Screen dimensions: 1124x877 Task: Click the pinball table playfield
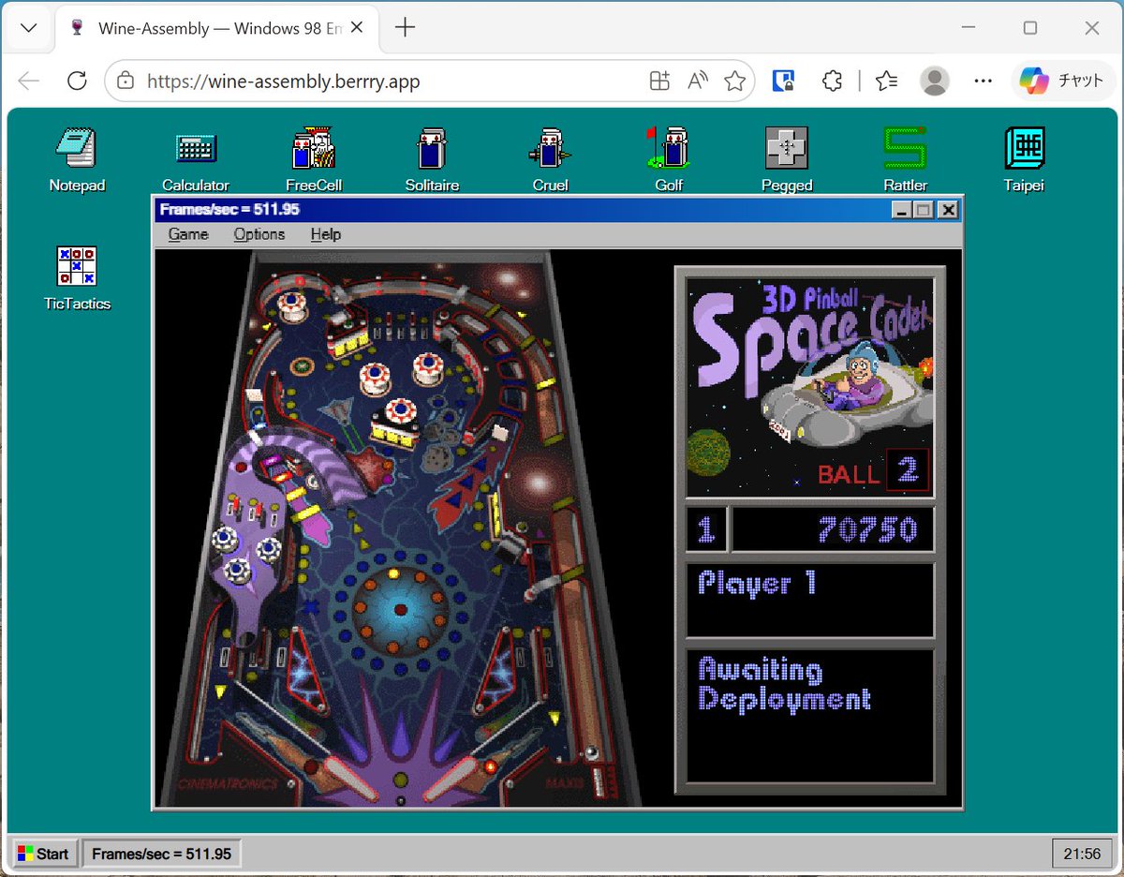click(401, 529)
